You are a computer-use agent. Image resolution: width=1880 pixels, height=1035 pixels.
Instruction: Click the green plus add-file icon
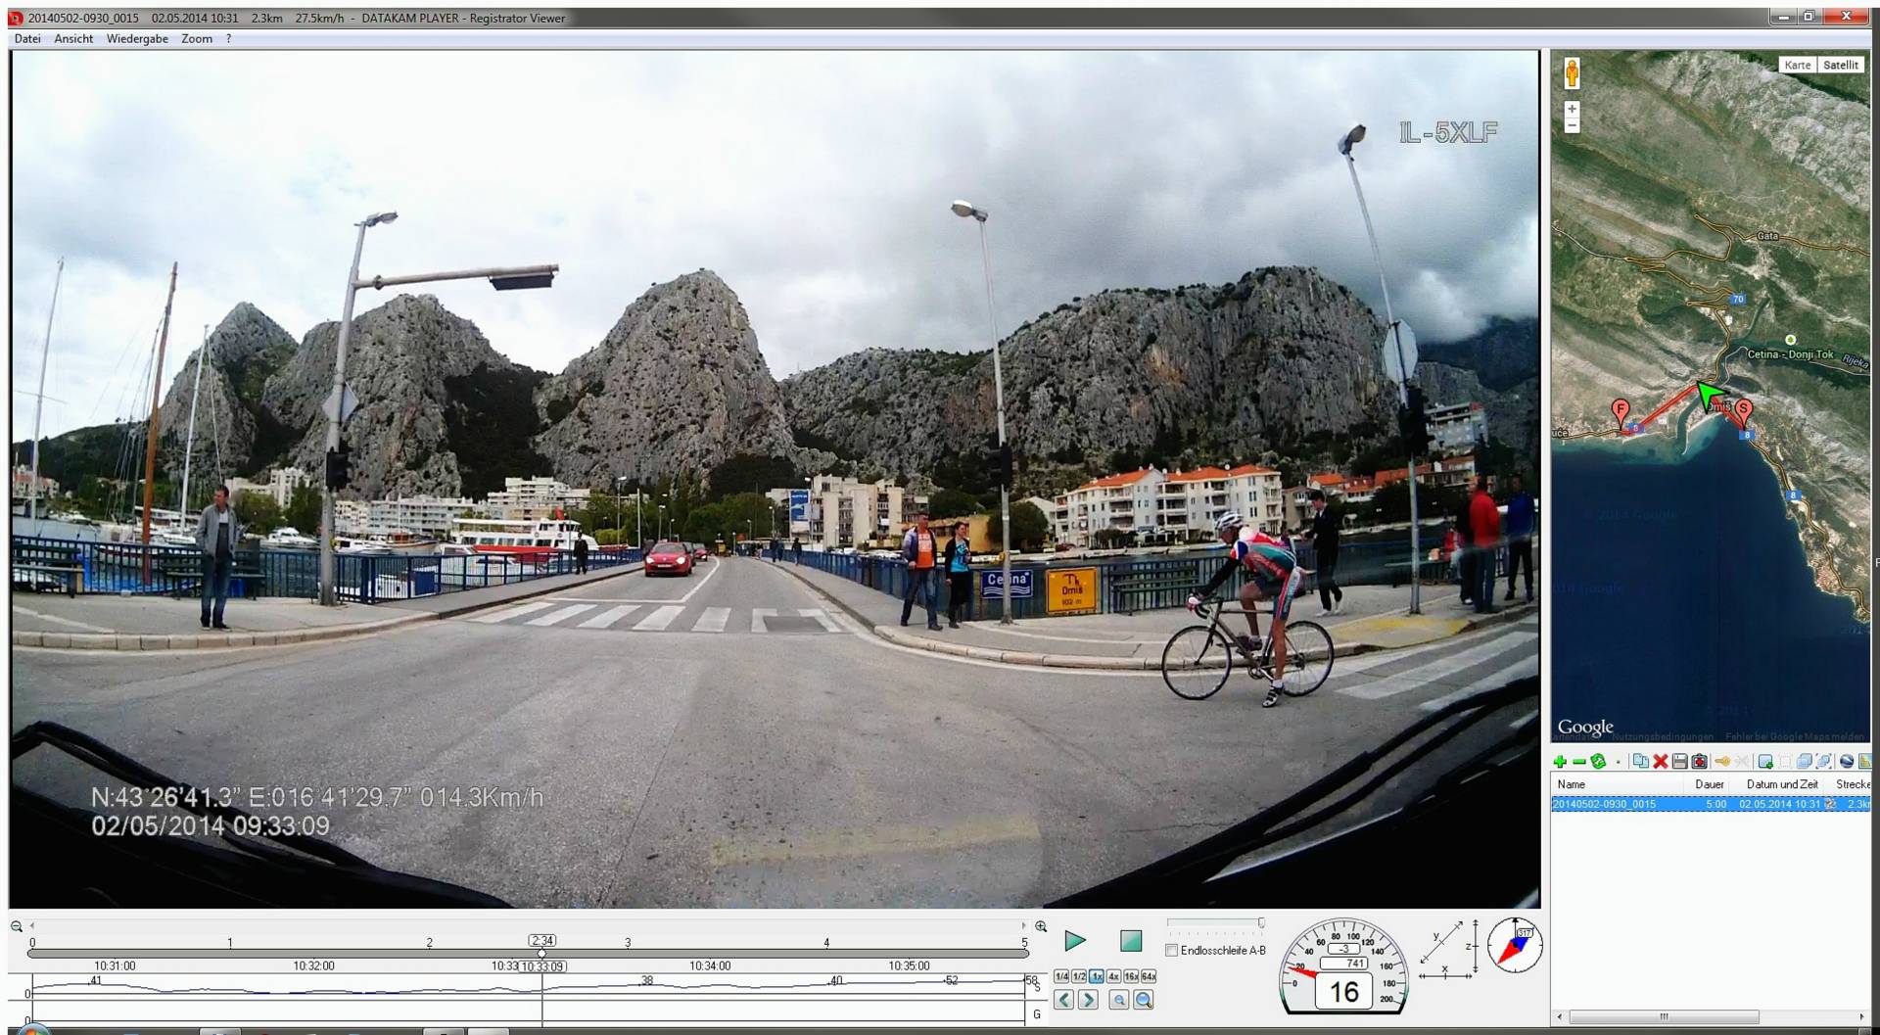[1560, 762]
